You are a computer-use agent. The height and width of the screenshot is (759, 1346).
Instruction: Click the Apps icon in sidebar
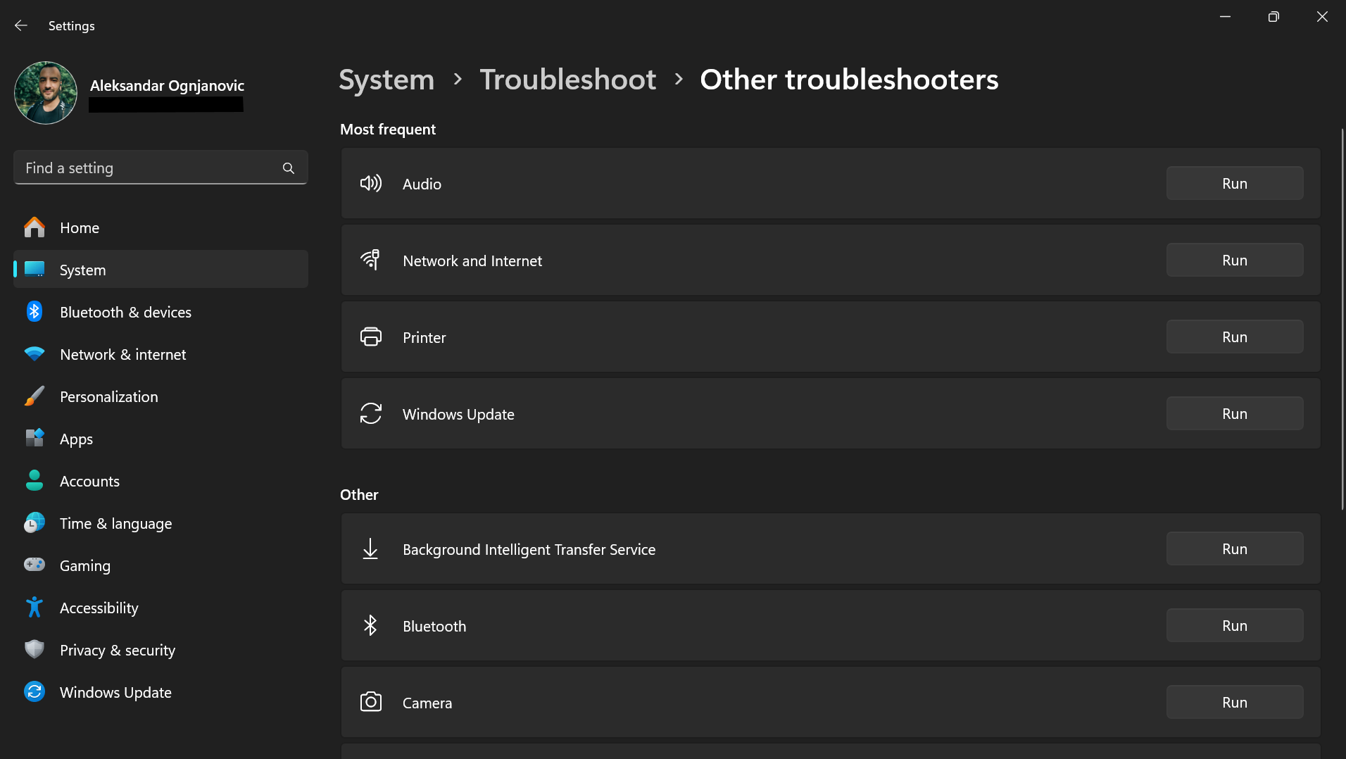coord(34,439)
